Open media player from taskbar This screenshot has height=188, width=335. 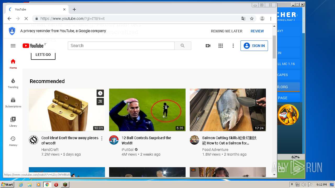(x=38, y=185)
